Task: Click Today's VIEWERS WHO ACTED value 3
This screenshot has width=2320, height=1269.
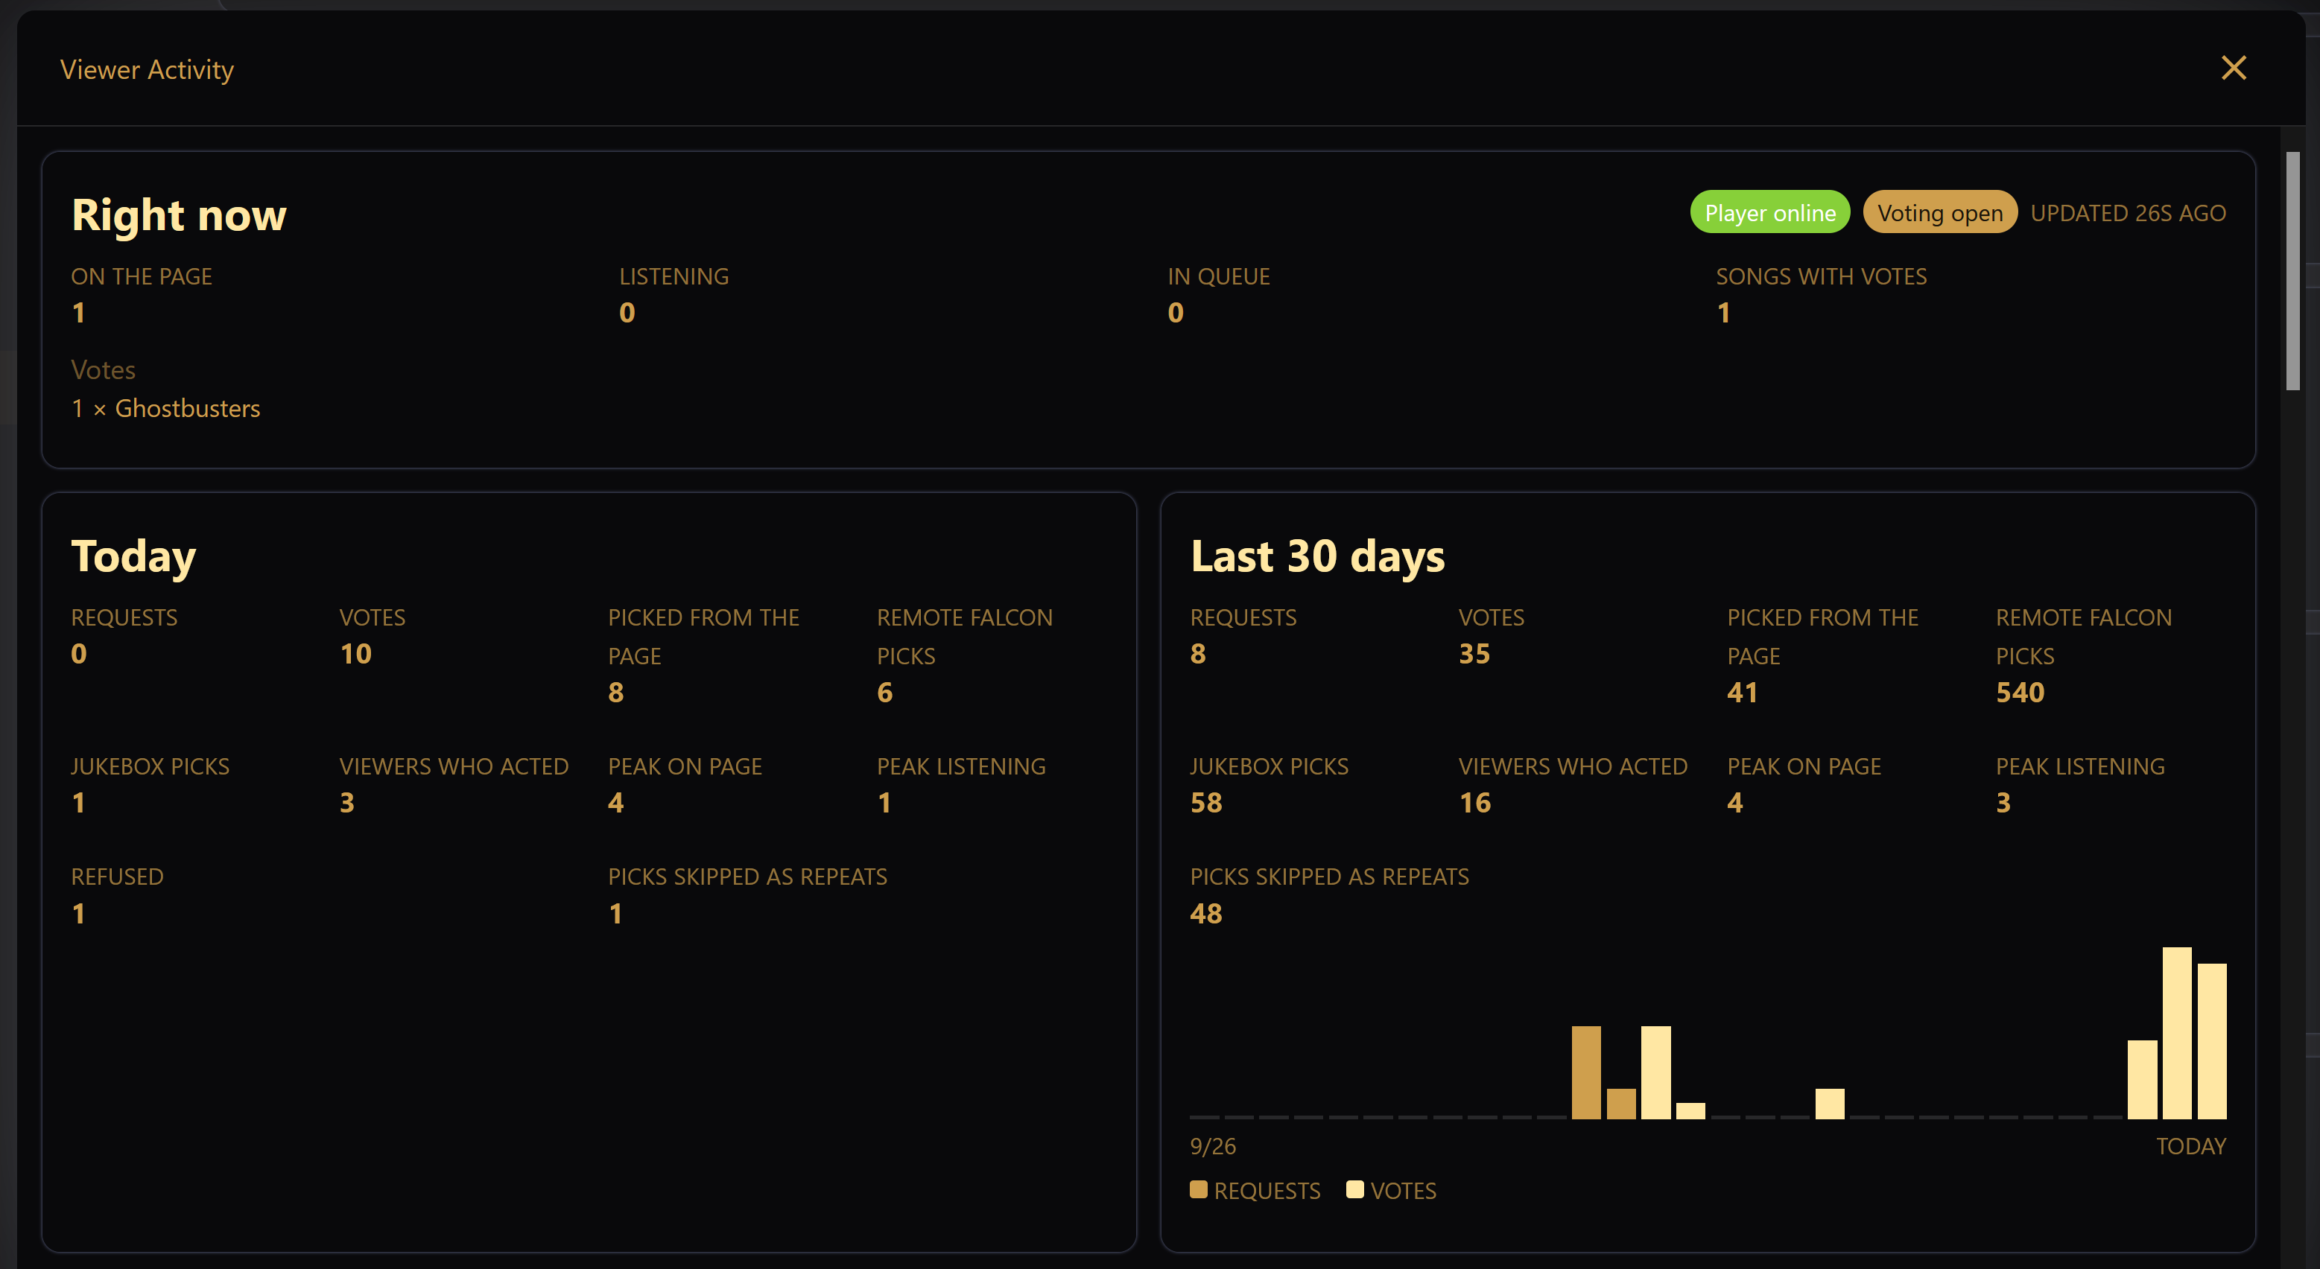Action: pyautogui.click(x=346, y=803)
